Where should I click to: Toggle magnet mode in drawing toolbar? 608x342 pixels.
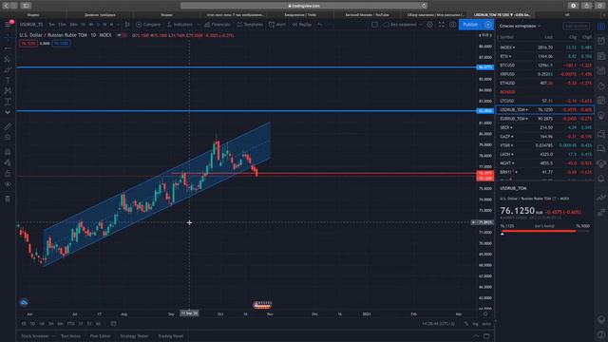[8, 152]
